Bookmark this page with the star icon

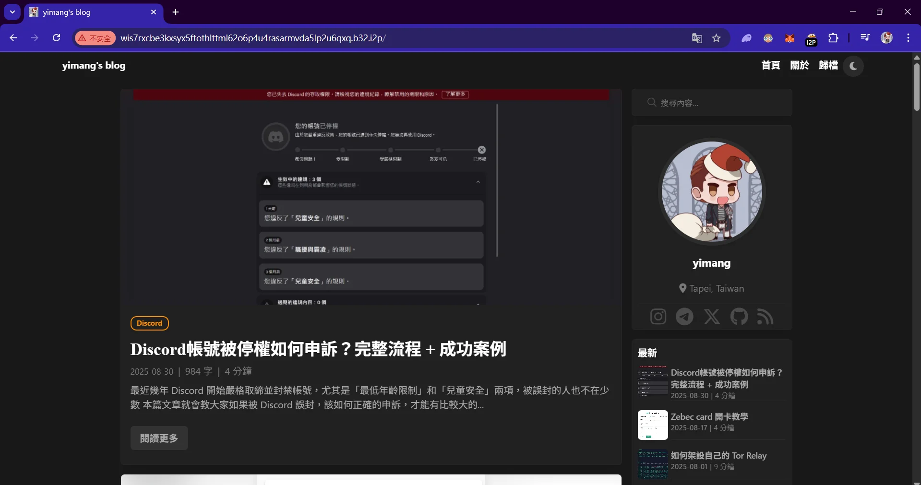point(717,38)
